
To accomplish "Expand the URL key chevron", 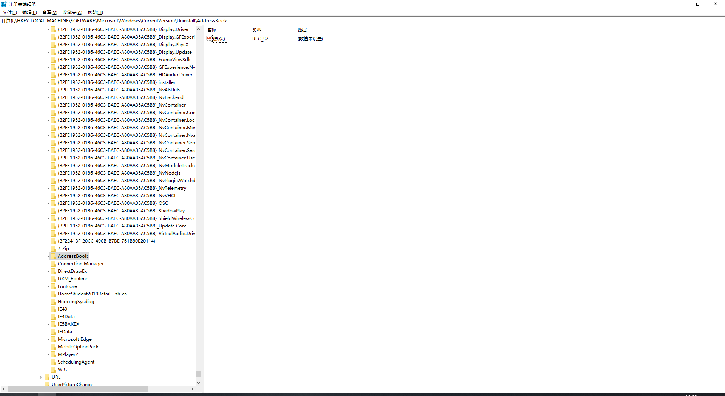I will 41,377.
